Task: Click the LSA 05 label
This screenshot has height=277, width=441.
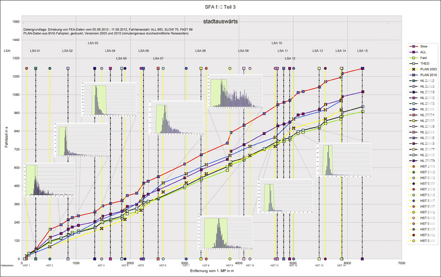Action: 121,58
